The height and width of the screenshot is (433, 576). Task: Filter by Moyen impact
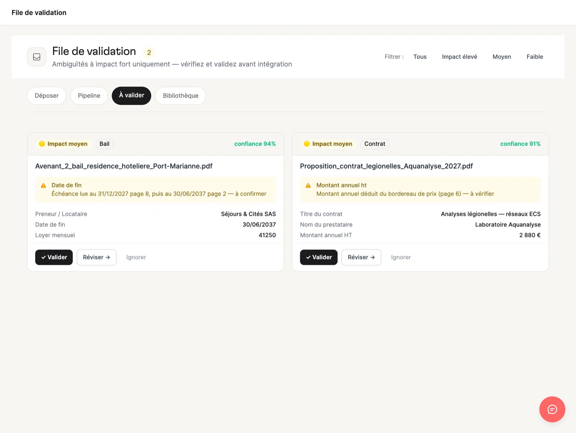[x=502, y=57]
